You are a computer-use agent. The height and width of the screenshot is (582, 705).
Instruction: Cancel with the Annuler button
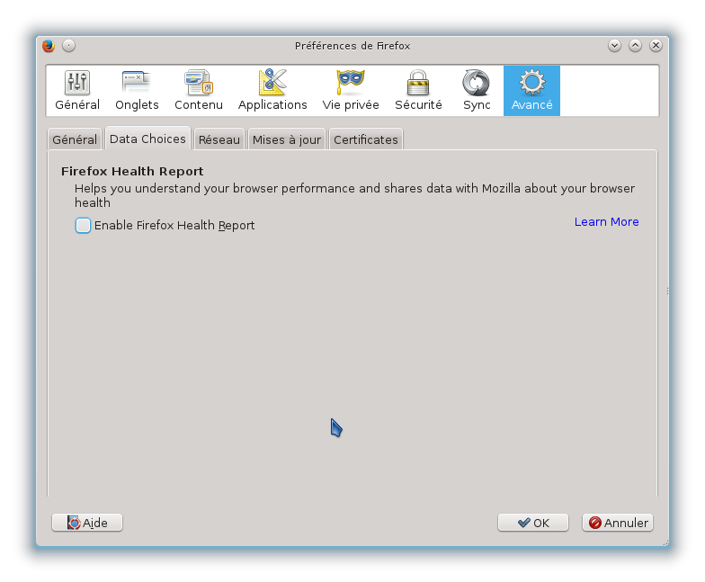point(617,523)
